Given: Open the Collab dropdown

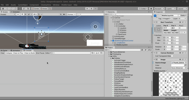Looking at the screenshot, I should (x=143, y=9).
